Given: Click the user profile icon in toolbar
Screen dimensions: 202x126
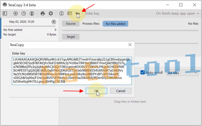Looking at the screenshot, I should click(x=32, y=13).
